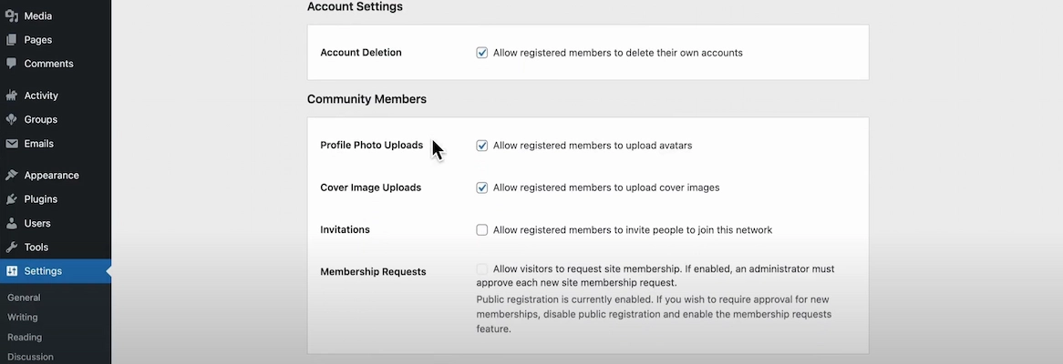
Task: Click the Plugins plug icon
Action: pos(12,199)
